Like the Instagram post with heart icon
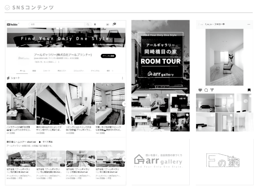256x190 pixels. point(200,90)
